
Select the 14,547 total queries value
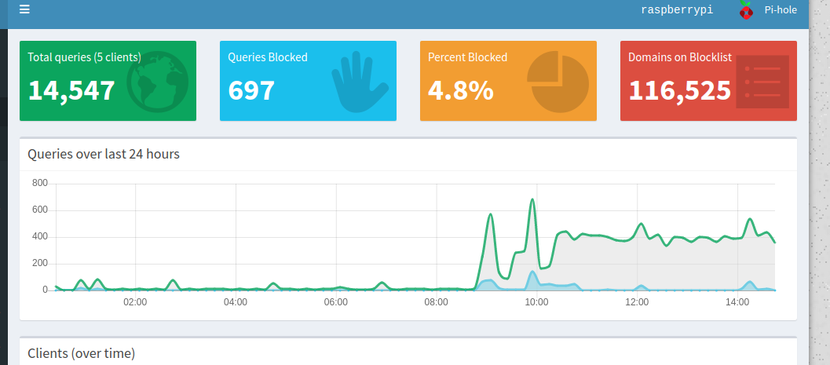71,90
